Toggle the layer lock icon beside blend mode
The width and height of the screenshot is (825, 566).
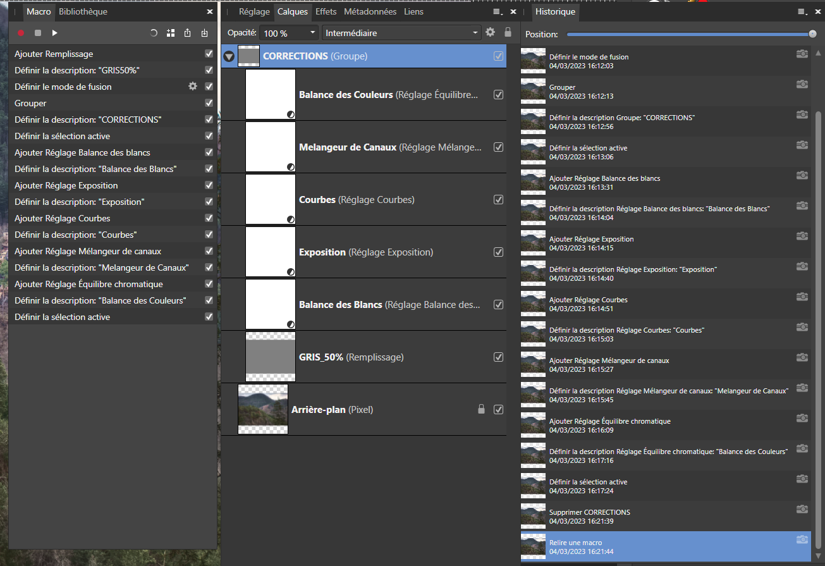coord(508,32)
